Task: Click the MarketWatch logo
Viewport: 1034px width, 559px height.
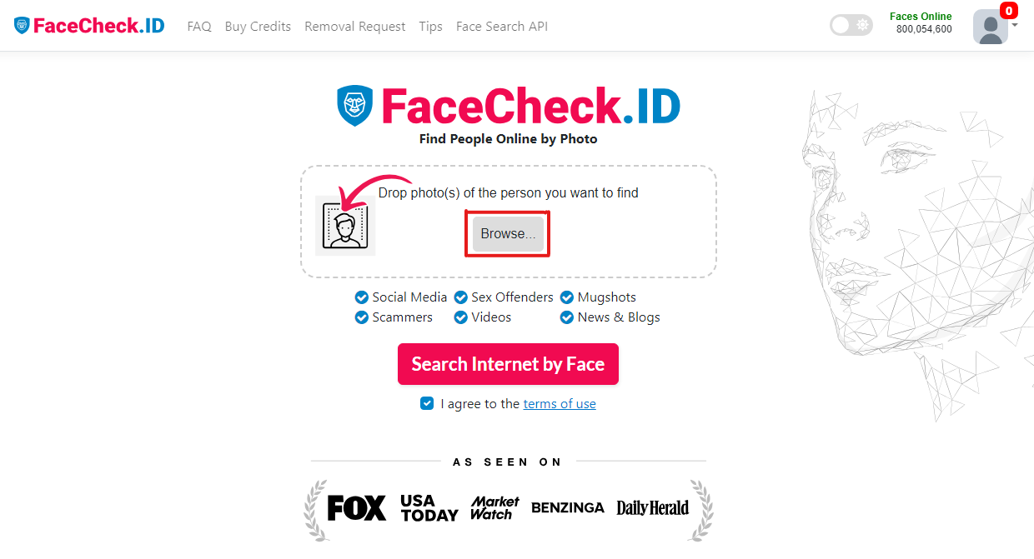Action: [494, 507]
